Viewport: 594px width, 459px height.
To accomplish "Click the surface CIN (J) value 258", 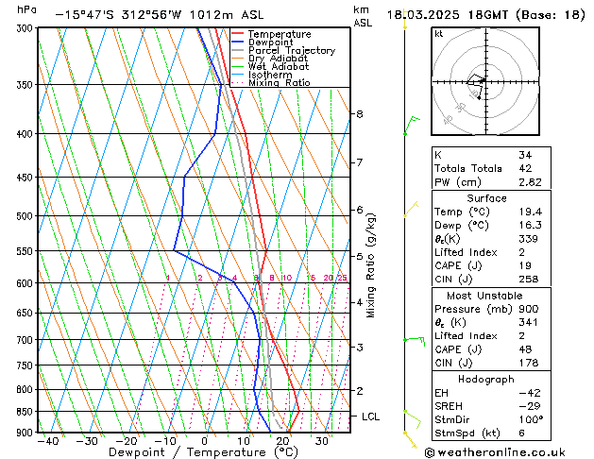I will (x=529, y=280).
